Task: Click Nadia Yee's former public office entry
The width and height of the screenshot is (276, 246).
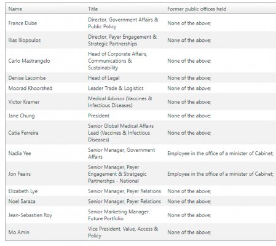Action: pos(220,153)
